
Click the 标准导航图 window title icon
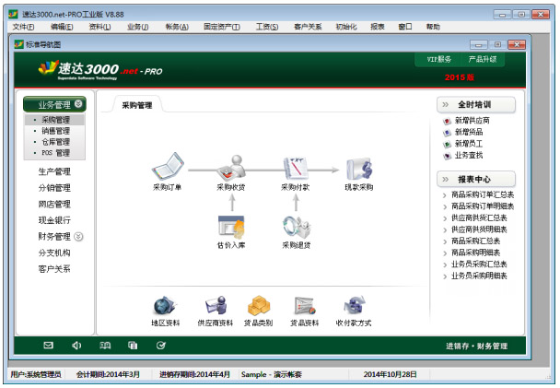click(x=19, y=44)
